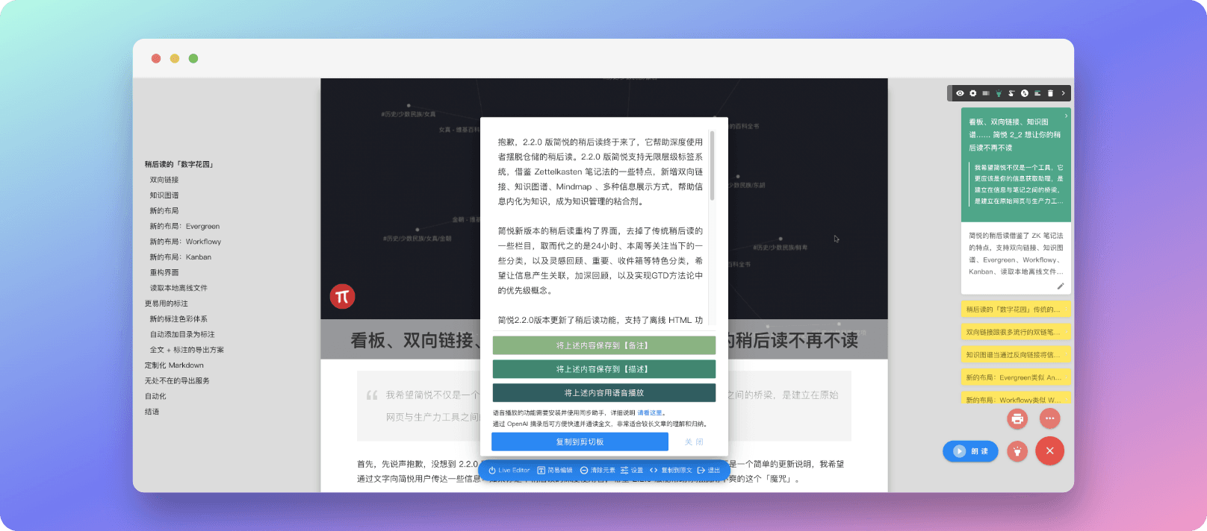This screenshot has height=531, width=1207.
Task: Close reading mode with red X button
Action: (1049, 450)
